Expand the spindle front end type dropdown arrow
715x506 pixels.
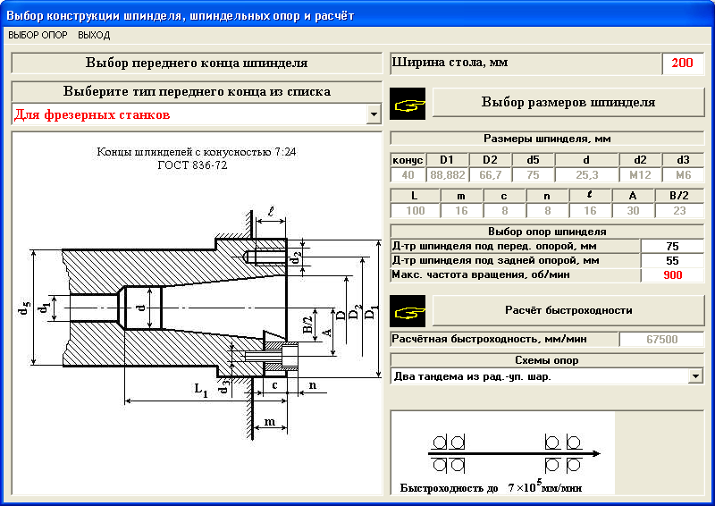click(374, 114)
